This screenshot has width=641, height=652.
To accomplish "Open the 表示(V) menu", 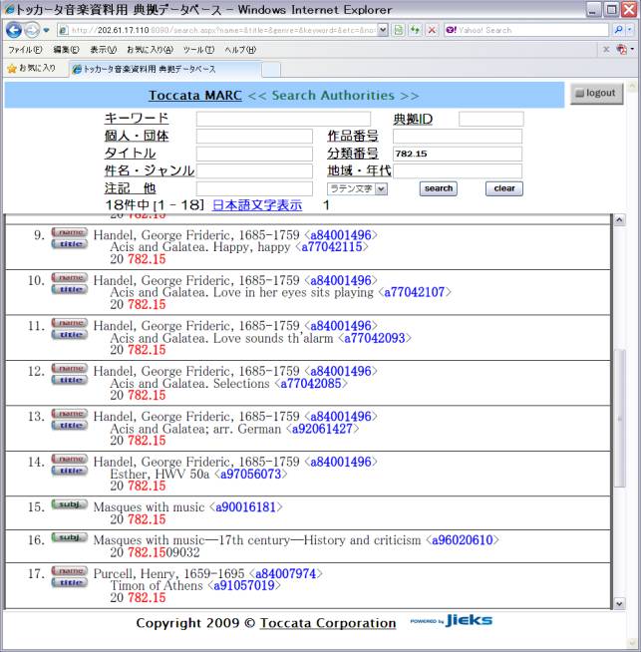I will (x=103, y=50).
